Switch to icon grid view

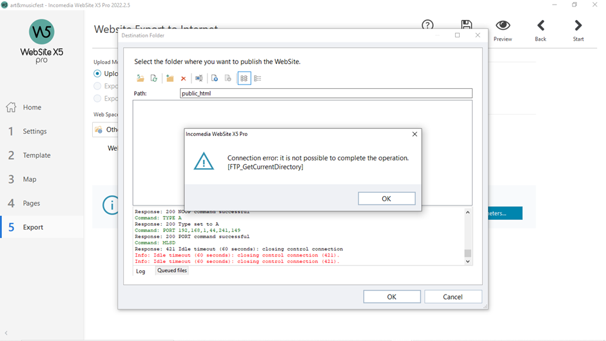pos(244,79)
